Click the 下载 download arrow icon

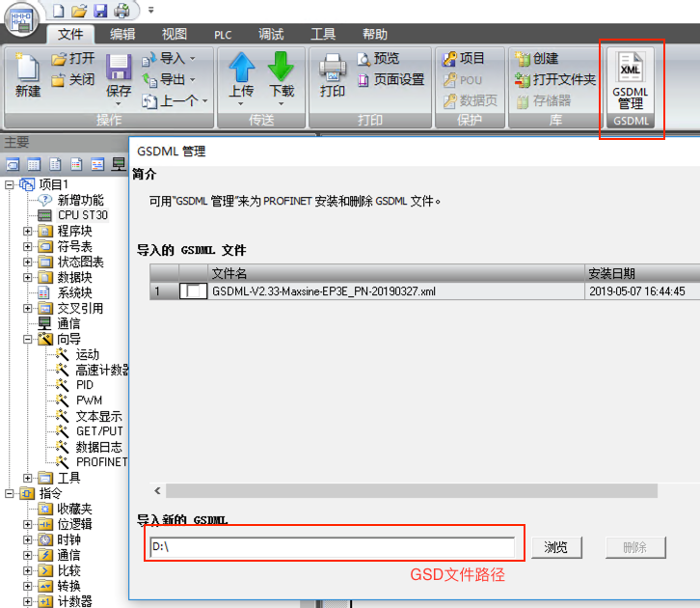point(281,69)
